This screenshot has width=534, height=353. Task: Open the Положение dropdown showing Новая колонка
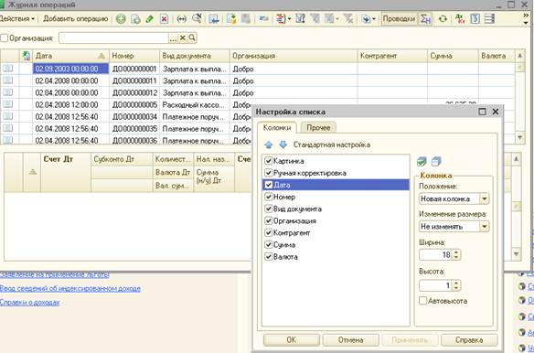[x=485, y=198]
